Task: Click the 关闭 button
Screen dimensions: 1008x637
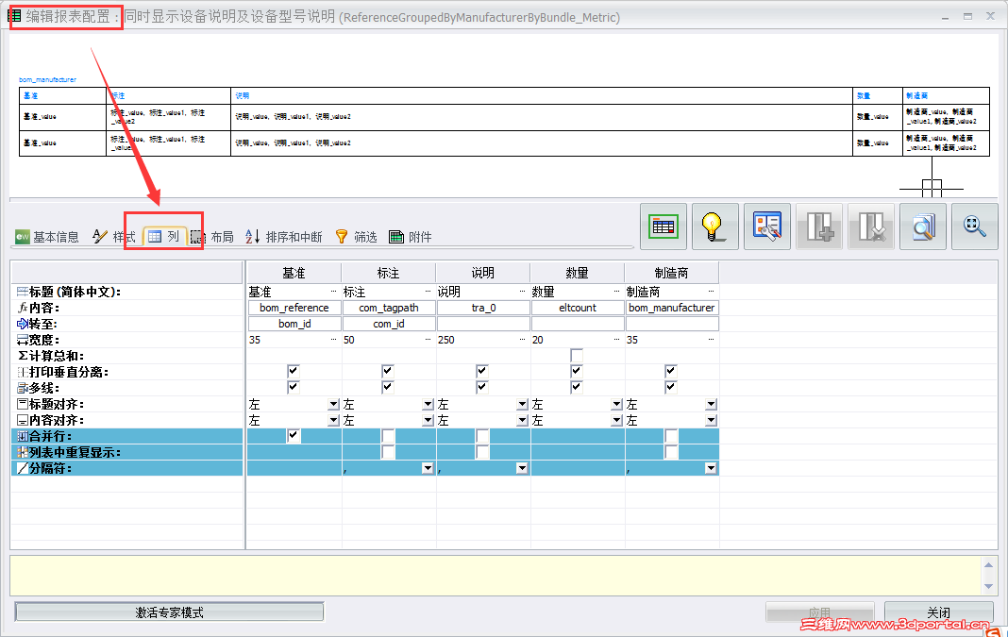Action: coord(938,611)
